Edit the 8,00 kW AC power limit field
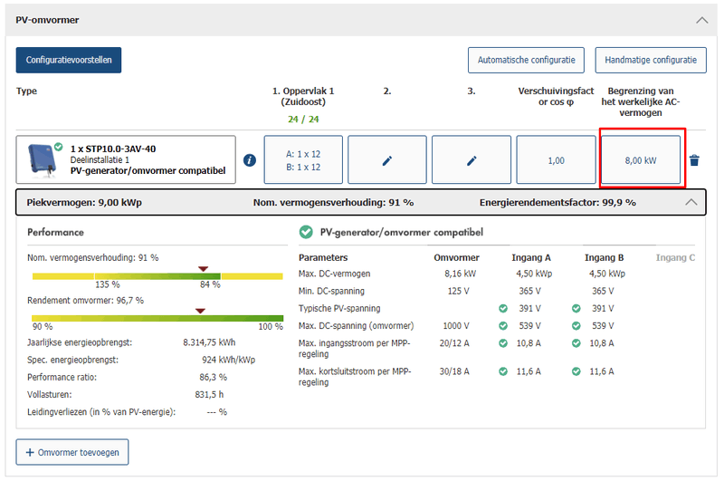724x481 pixels. coord(641,160)
